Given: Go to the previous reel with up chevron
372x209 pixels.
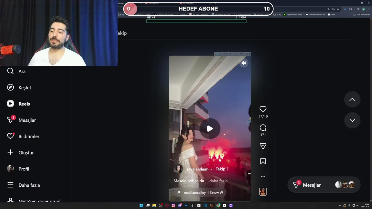Looking at the screenshot, I should click(x=352, y=100).
